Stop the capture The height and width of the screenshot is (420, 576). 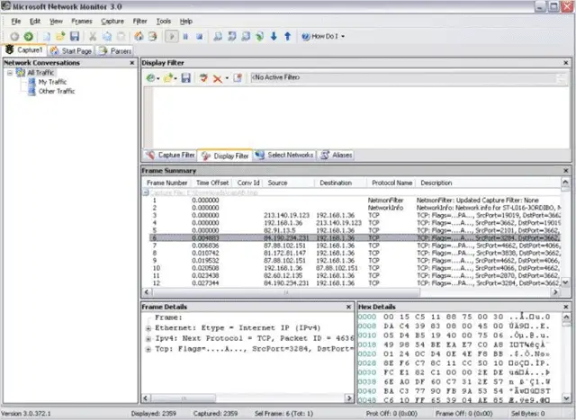tap(200, 36)
